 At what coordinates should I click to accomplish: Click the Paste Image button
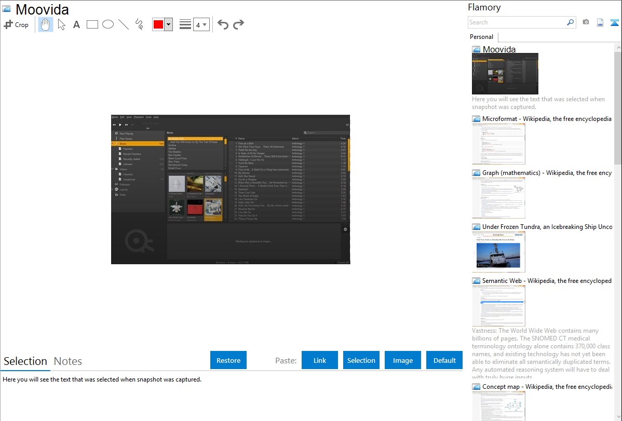click(402, 360)
